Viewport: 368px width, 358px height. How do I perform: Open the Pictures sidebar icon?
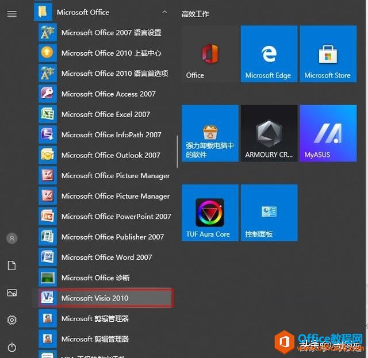click(x=11, y=293)
